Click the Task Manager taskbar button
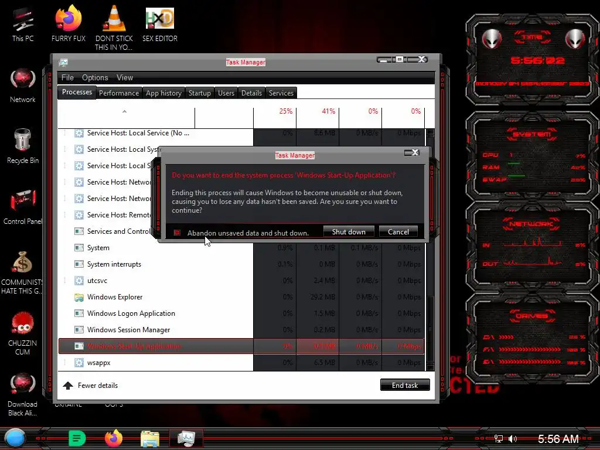The height and width of the screenshot is (450, 600). [x=186, y=438]
